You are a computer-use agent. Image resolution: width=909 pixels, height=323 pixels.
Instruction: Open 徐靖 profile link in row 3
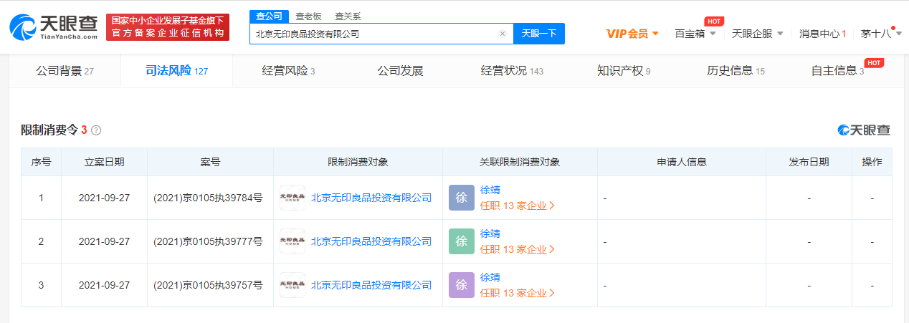[x=490, y=277]
